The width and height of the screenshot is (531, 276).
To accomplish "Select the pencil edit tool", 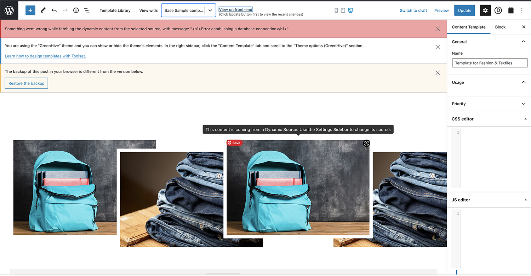I will (43, 10).
